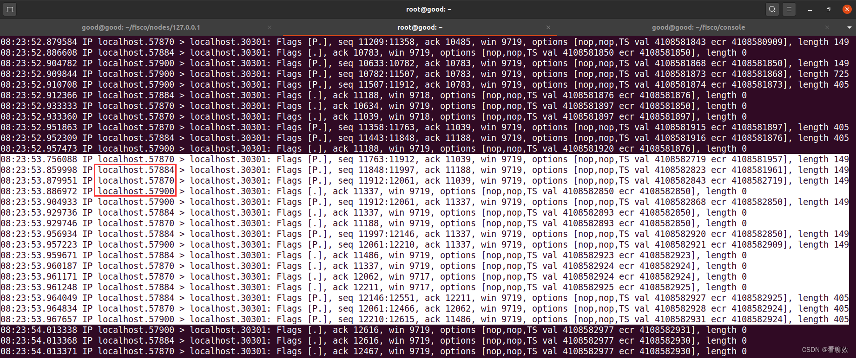The height and width of the screenshot is (358, 856).
Task: Click timestamp 08:23:52.879584
Action: click(39, 42)
